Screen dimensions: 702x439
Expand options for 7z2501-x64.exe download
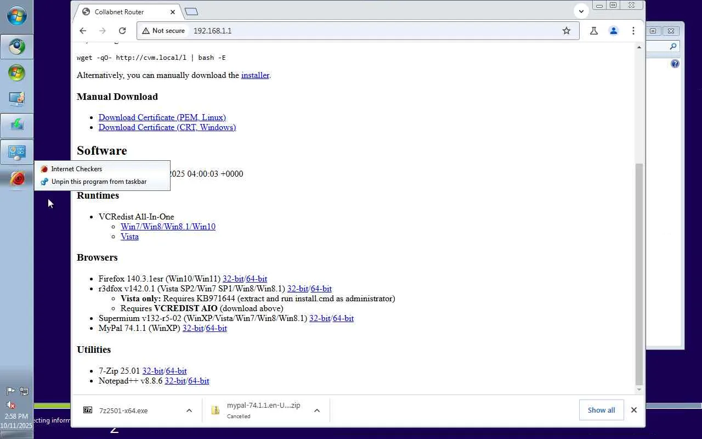[x=189, y=410]
